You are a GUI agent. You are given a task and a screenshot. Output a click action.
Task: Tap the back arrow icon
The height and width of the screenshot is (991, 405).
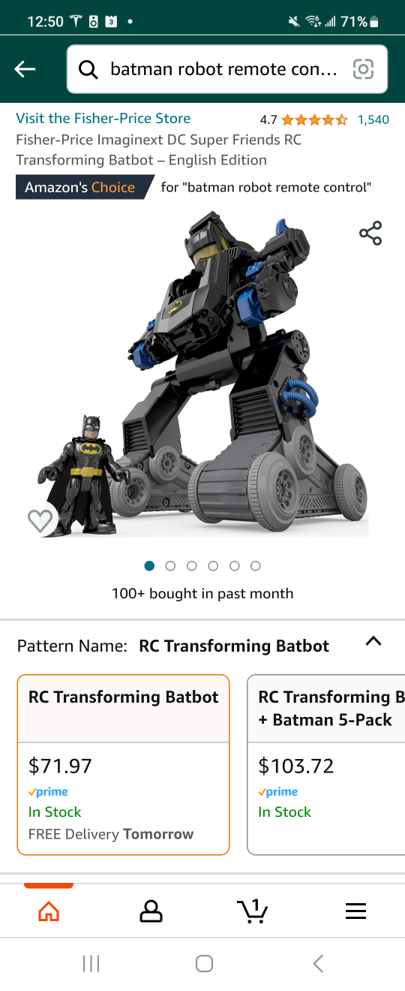coord(25,70)
